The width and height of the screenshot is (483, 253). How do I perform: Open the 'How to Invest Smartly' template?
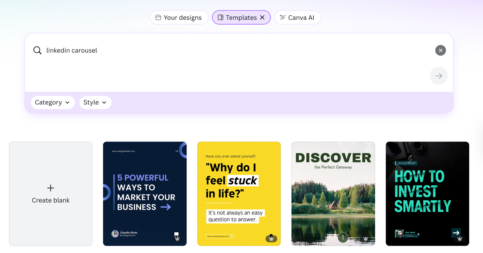(x=427, y=194)
